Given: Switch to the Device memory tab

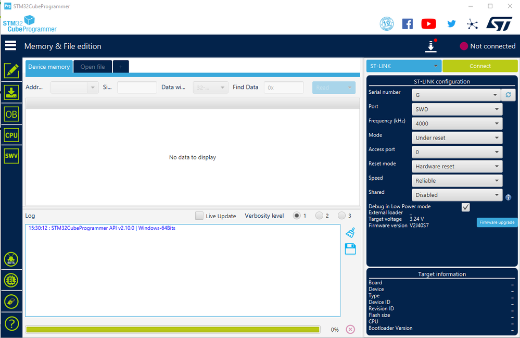Looking at the screenshot, I should point(49,67).
